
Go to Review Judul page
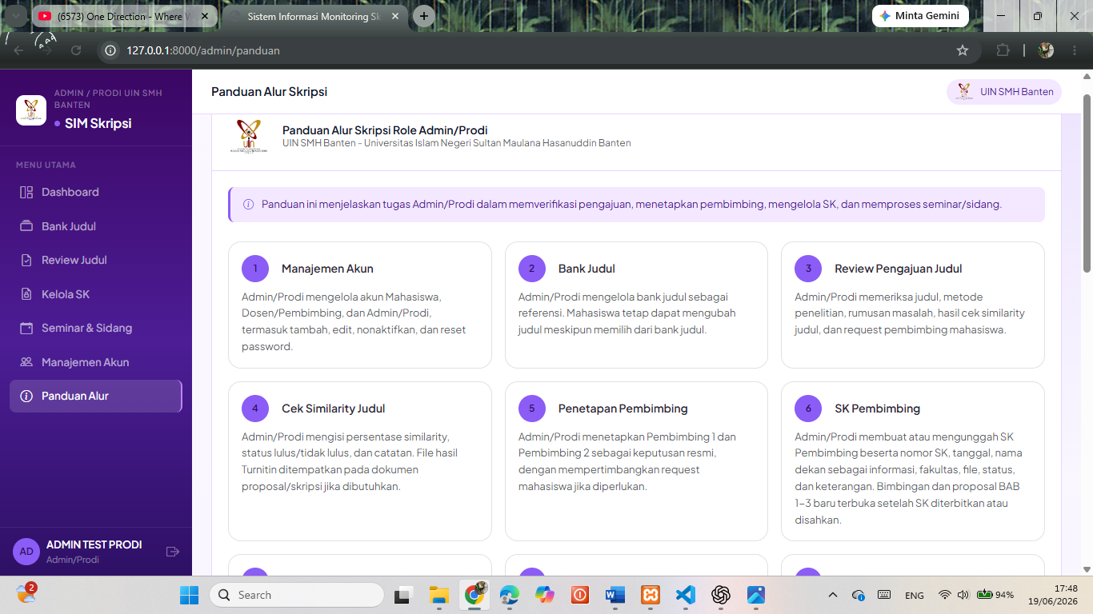96,260
